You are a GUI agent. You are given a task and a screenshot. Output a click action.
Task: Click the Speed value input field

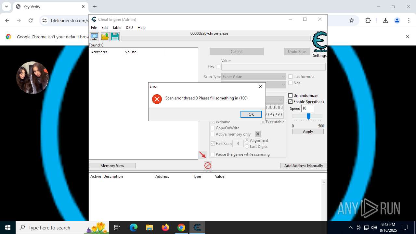pyautogui.click(x=308, y=109)
